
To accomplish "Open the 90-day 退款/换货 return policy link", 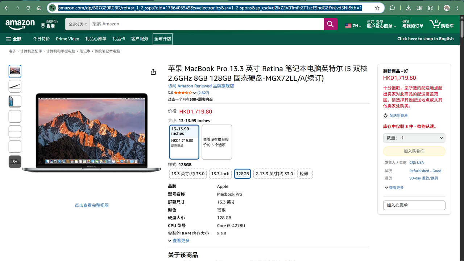I will [423, 178].
